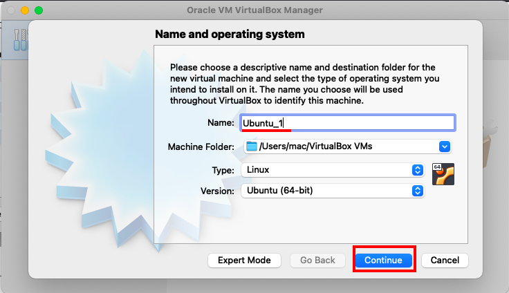Click the Name and operating system heading
The width and height of the screenshot is (509, 293).
point(230,34)
